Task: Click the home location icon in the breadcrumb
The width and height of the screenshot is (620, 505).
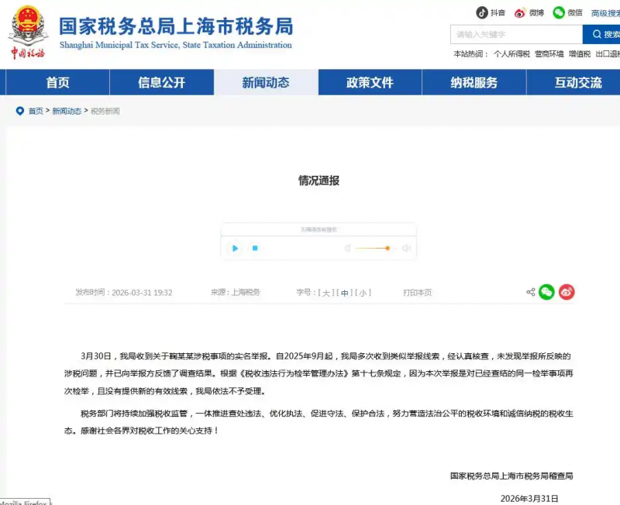Action: (x=20, y=110)
